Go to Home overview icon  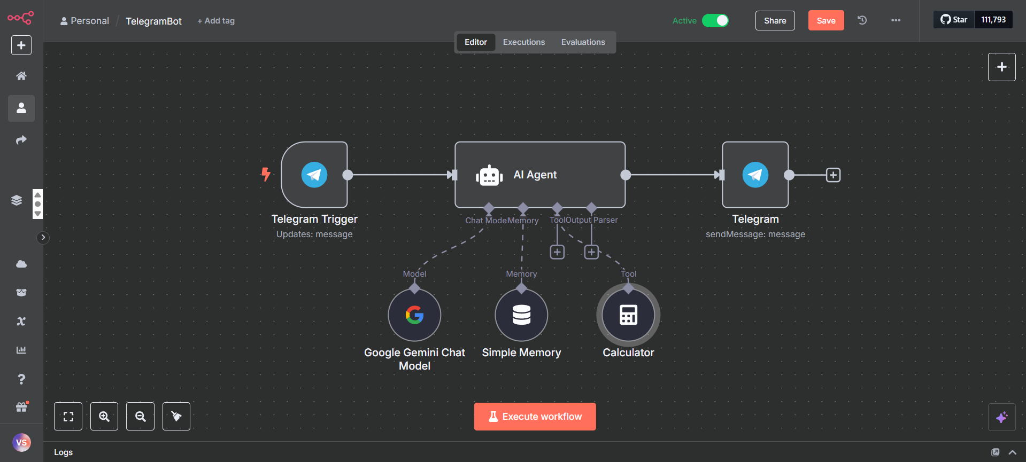21,76
